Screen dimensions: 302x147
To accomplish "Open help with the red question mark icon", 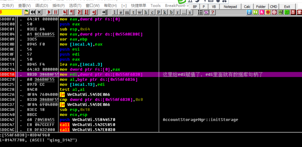I will point(213,12).
